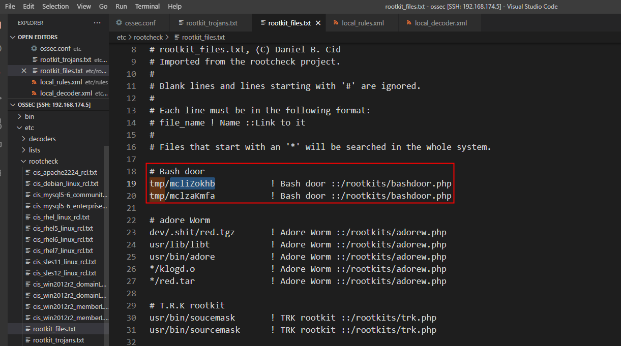Open the View menu
The width and height of the screenshot is (621, 346).
click(84, 7)
